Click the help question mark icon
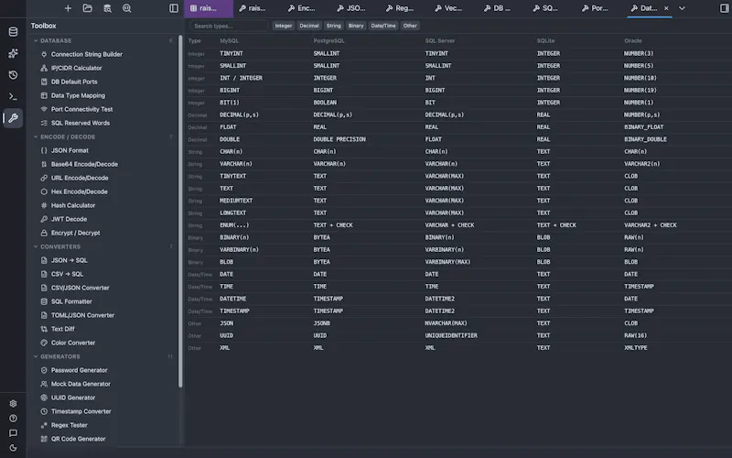This screenshot has width=732, height=458. (13, 419)
